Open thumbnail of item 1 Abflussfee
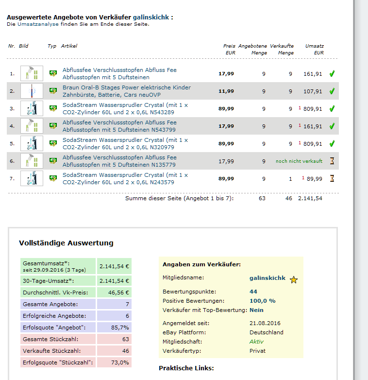This screenshot has height=380, width=368. [32, 73]
